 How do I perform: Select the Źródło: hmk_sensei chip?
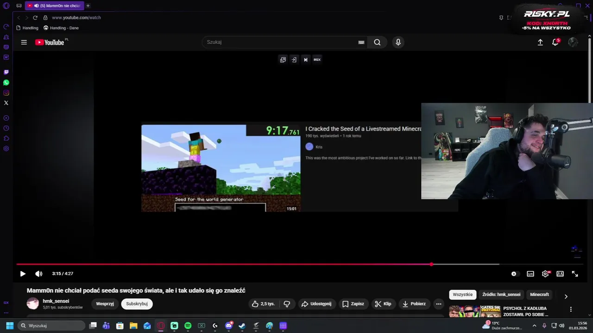(501, 295)
